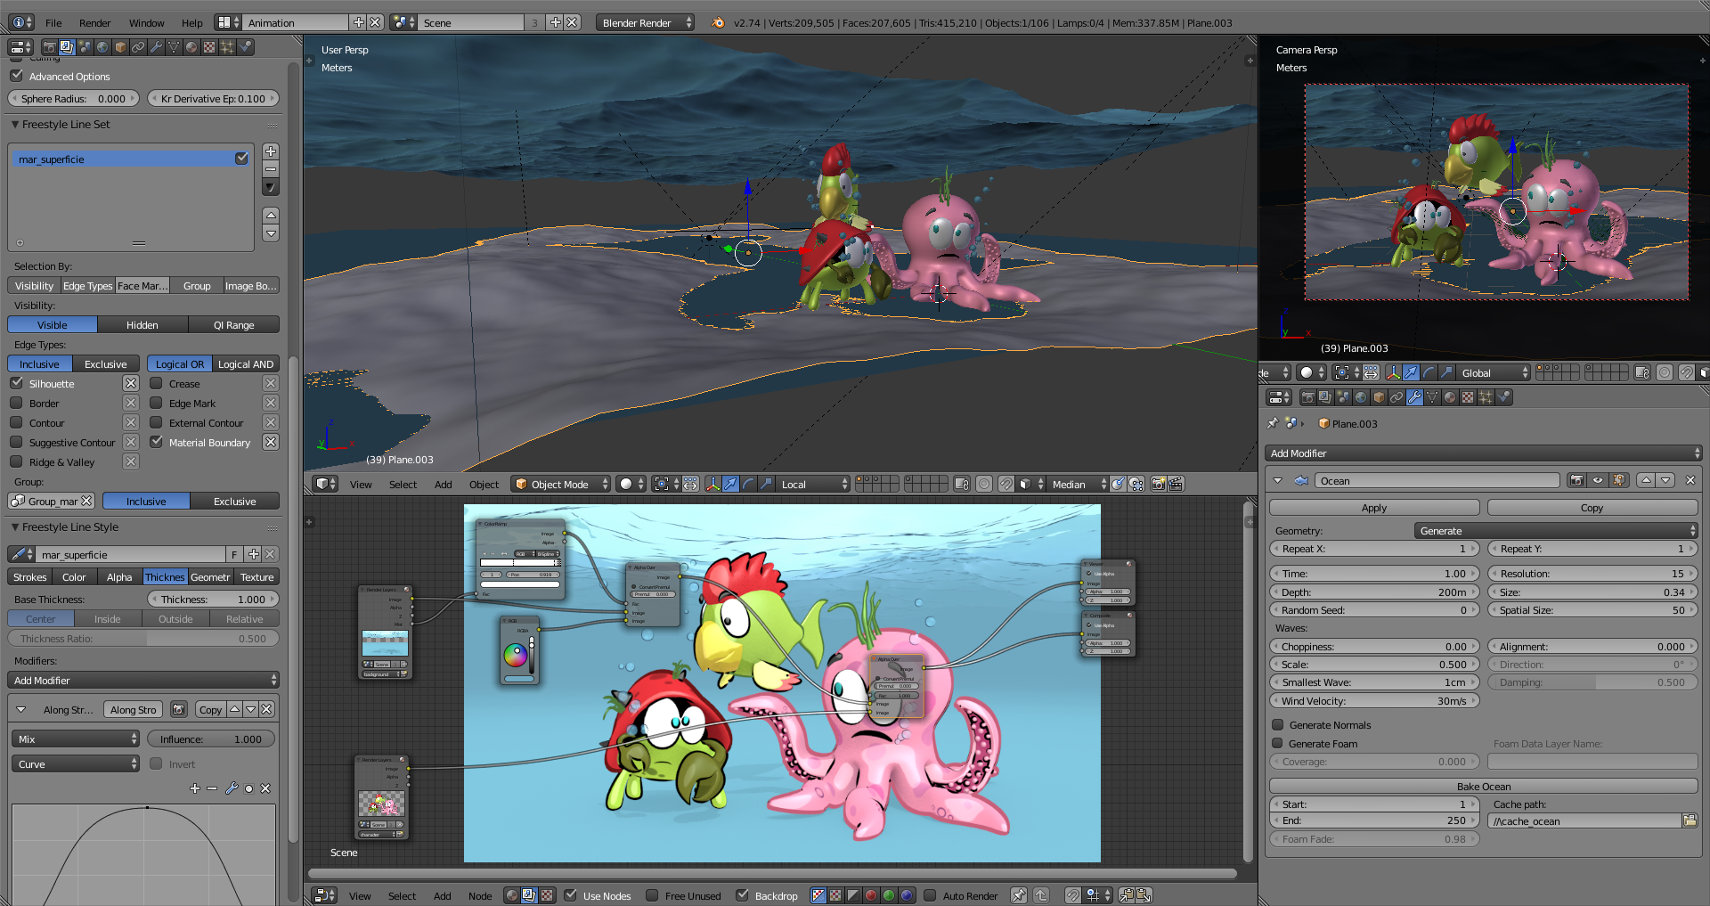1710x906 pixels.
Task: Click the Bake Ocean button
Action: coord(1483,787)
